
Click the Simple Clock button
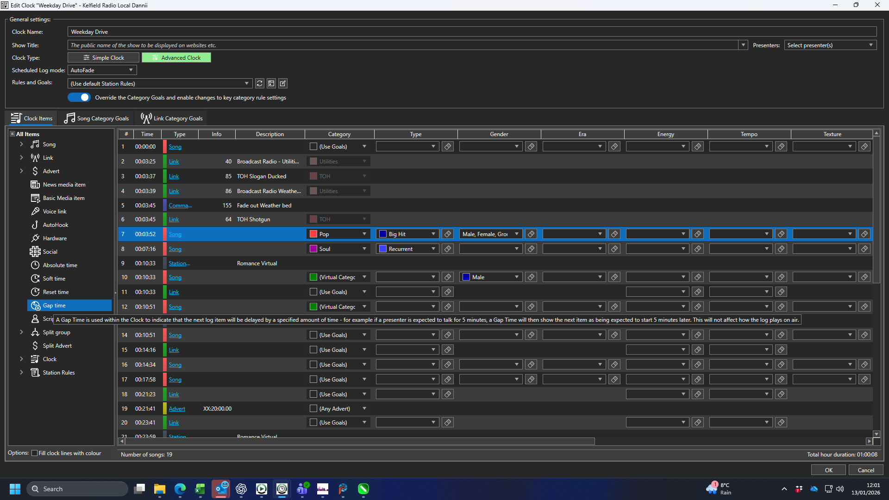103,58
